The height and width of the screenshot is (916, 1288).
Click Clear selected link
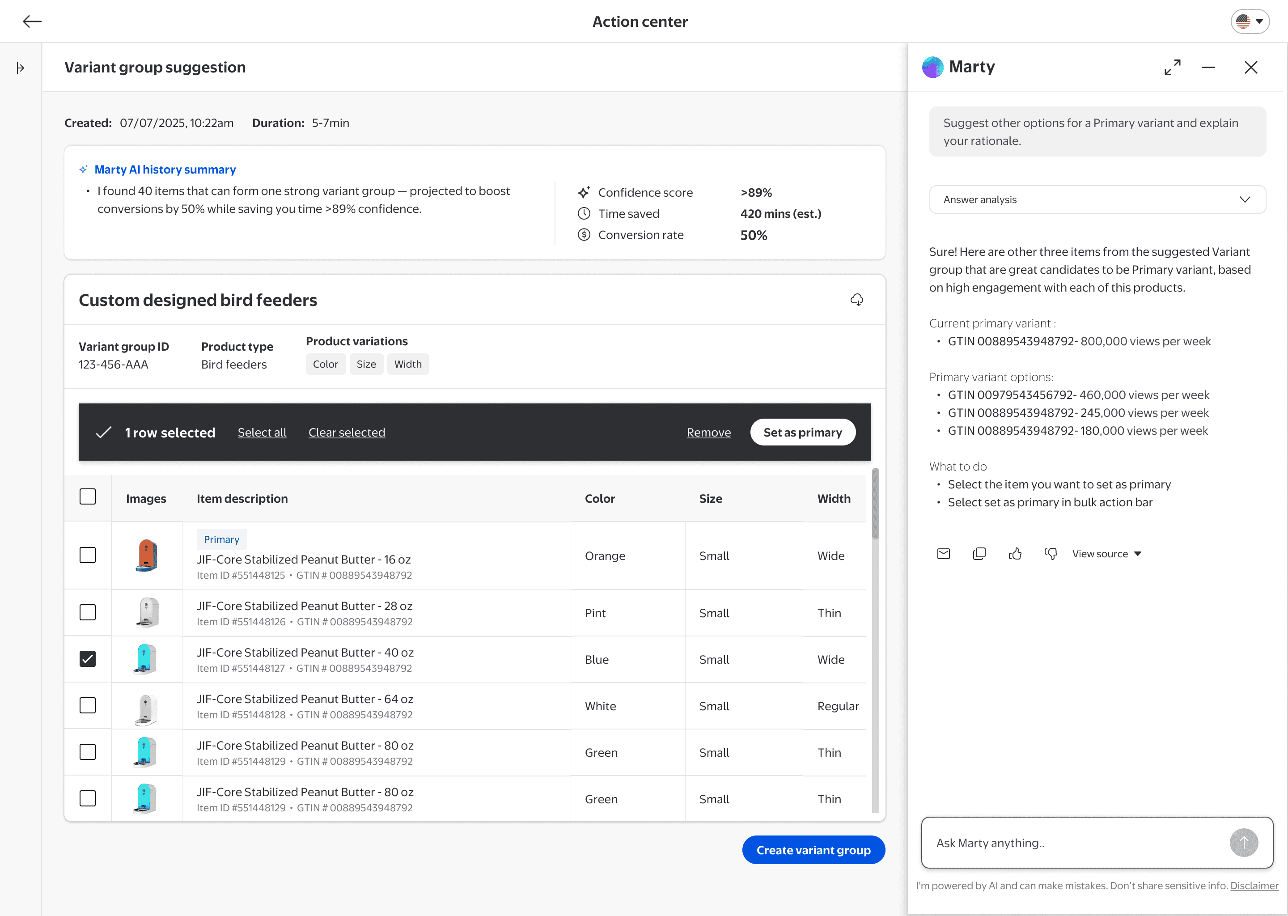[x=347, y=433]
